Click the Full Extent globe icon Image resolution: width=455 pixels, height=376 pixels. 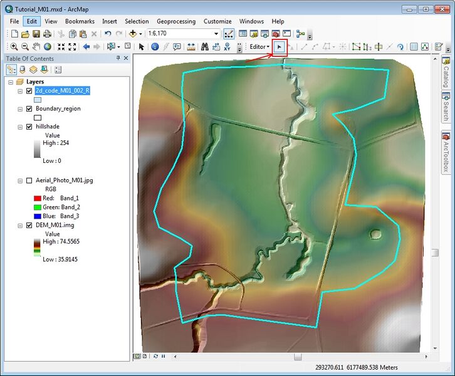point(48,46)
